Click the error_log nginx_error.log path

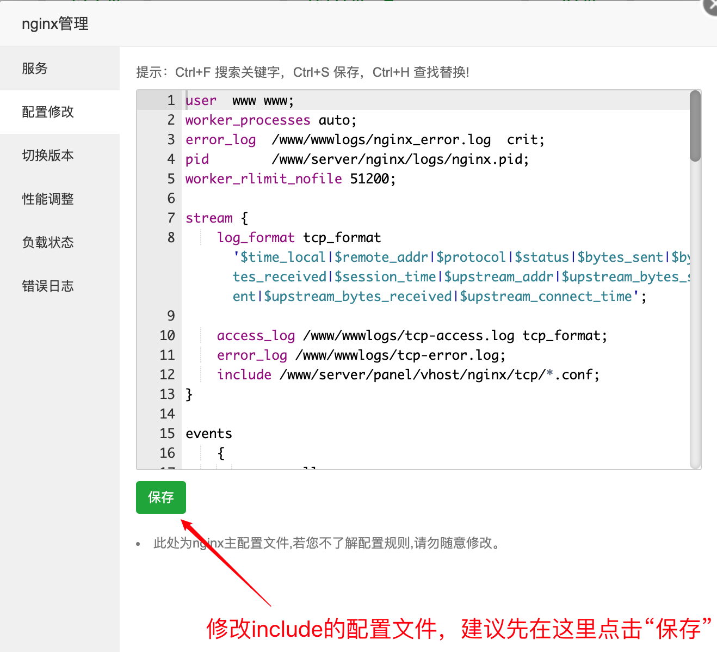click(x=381, y=140)
